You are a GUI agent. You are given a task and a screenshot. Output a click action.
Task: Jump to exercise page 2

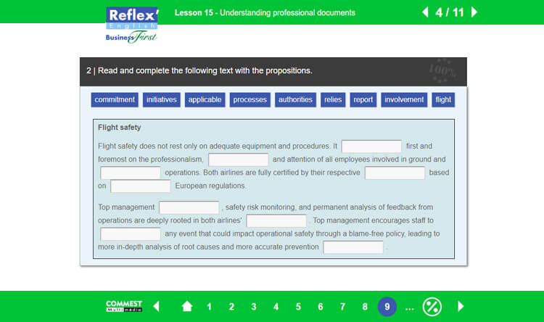231,307
